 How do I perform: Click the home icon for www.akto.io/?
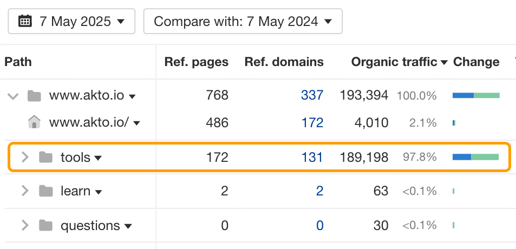point(35,123)
